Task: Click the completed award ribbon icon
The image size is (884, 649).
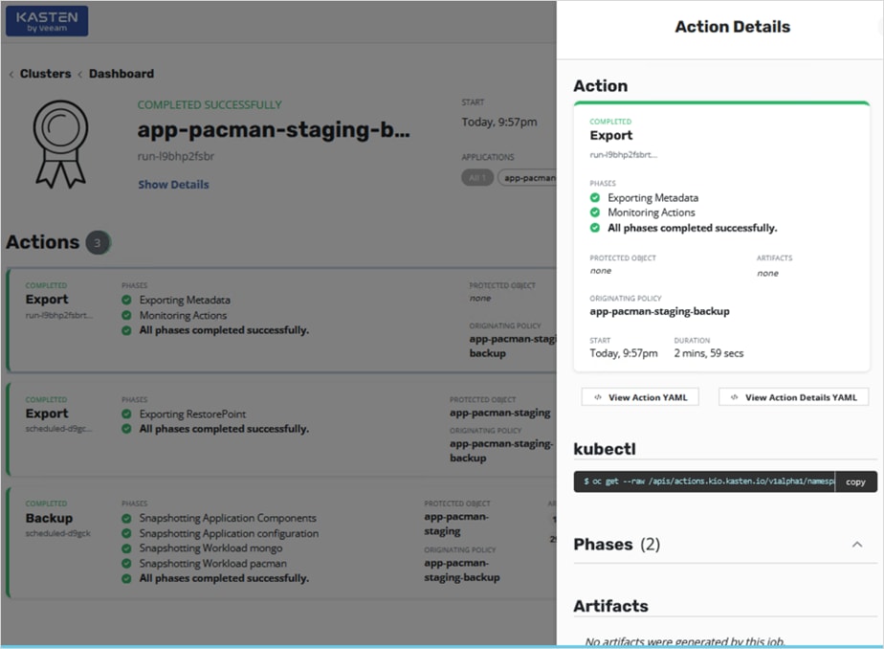Action: coord(61,145)
